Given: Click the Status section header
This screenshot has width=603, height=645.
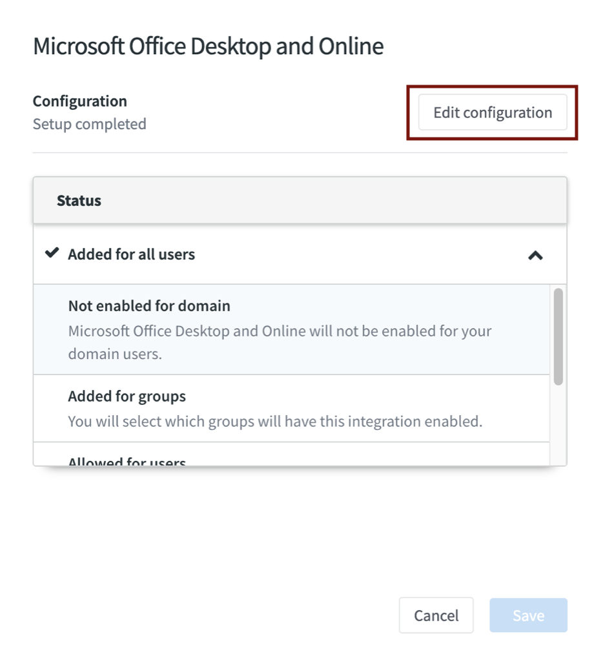Looking at the screenshot, I should pos(79,200).
